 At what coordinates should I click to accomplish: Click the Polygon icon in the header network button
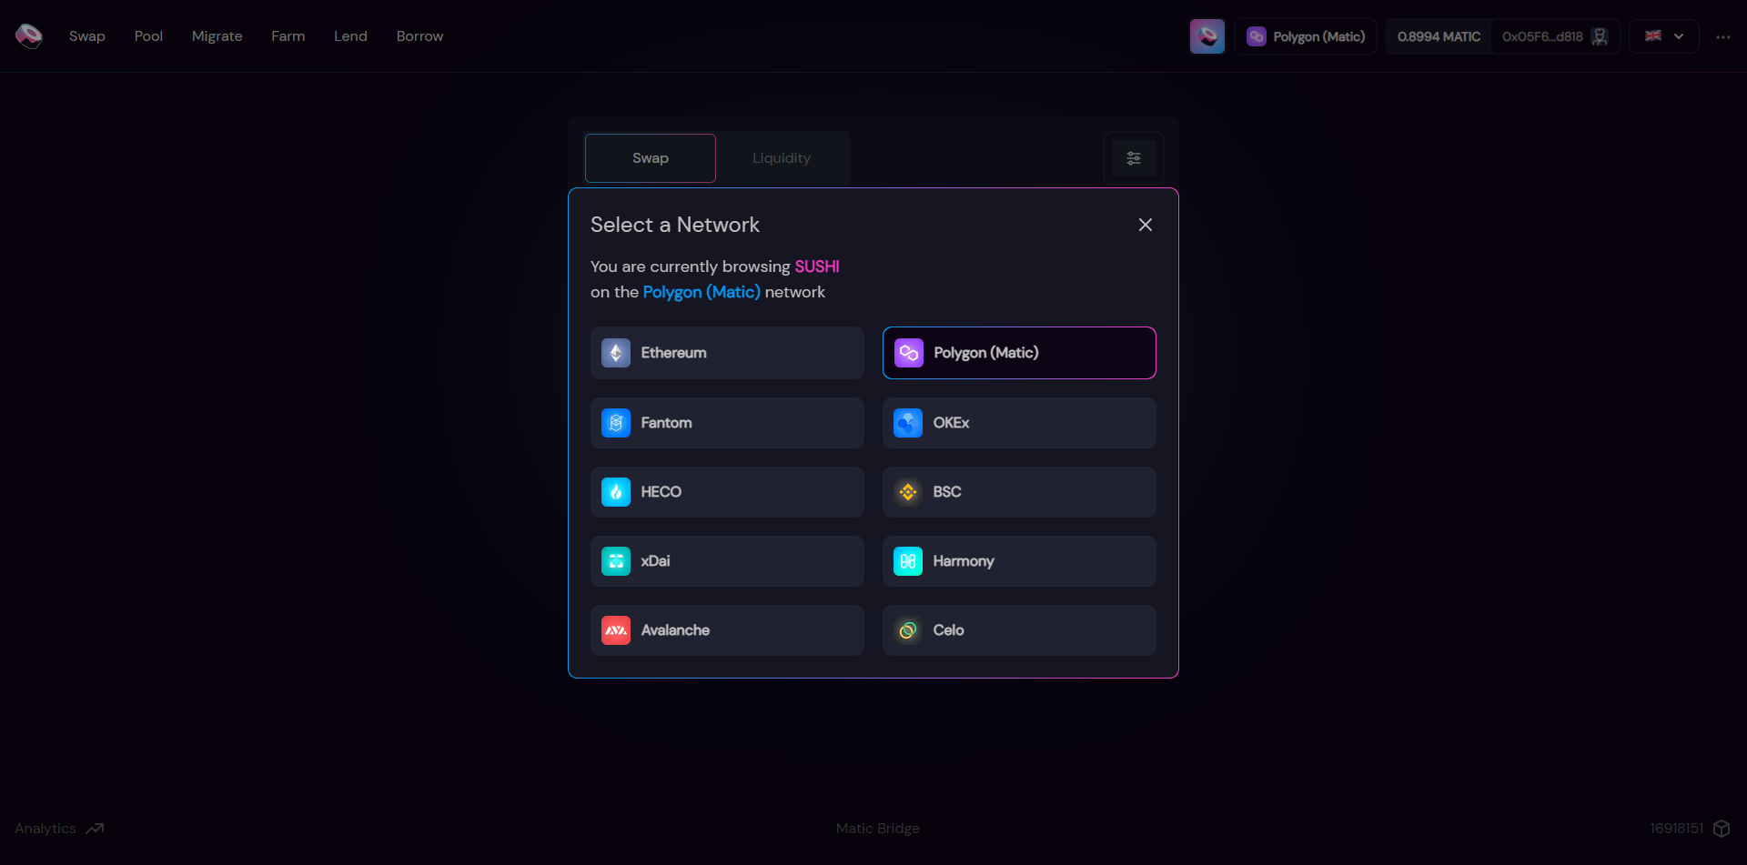1257,36
